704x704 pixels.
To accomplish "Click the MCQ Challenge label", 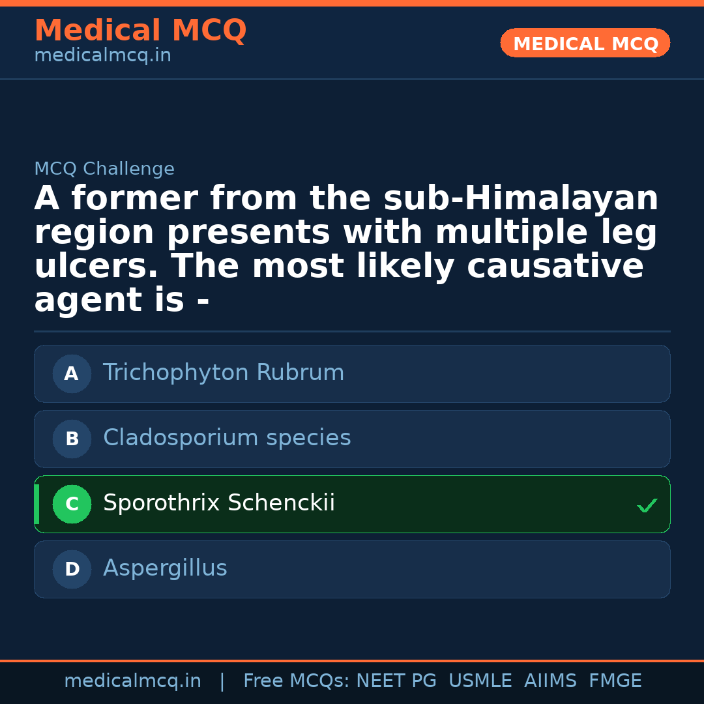I will tap(104, 169).
